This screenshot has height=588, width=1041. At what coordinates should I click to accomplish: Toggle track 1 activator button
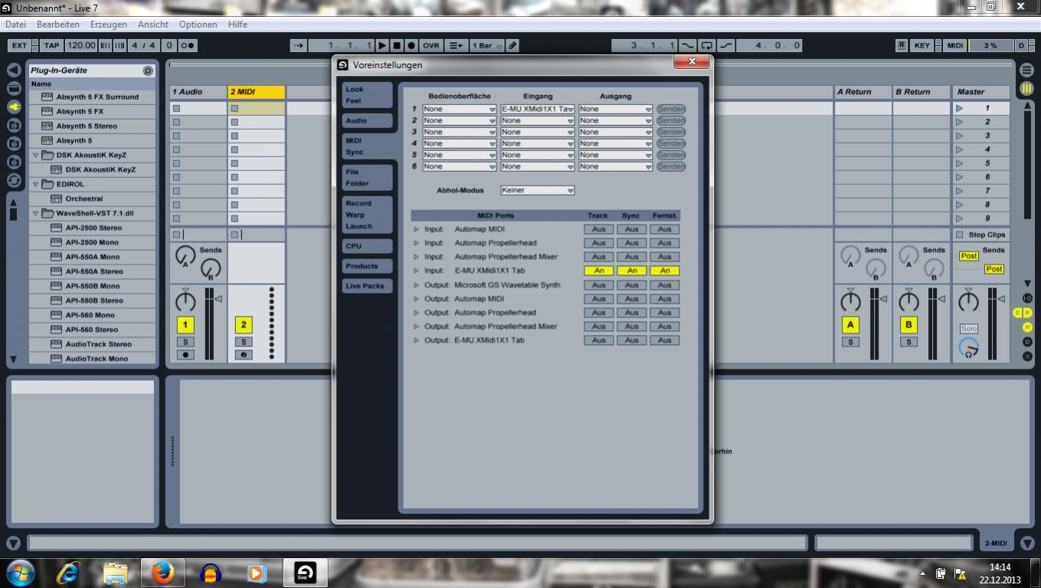point(184,325)
